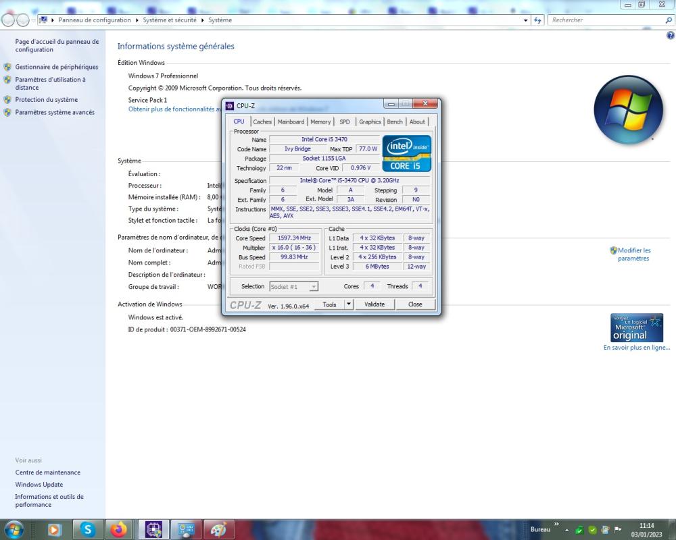Click the CPU-Z icon on the taskbar
Viewport: 676px width, 540px height.
point(153,530)
